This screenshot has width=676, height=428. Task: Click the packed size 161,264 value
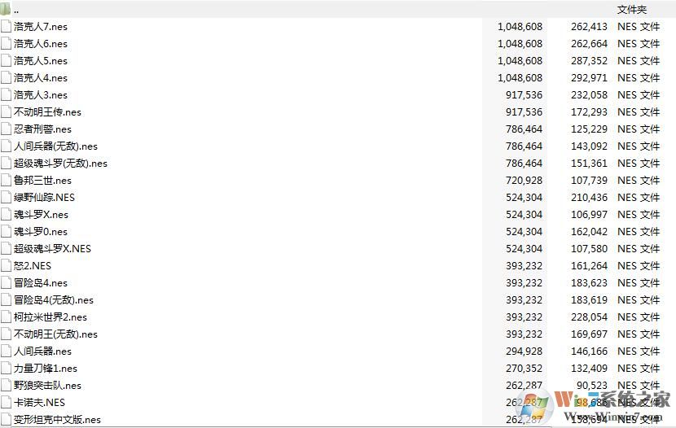[590, 266]
